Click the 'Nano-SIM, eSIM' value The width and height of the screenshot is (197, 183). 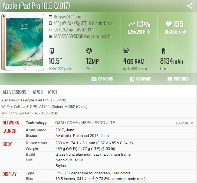pos(70,160)
